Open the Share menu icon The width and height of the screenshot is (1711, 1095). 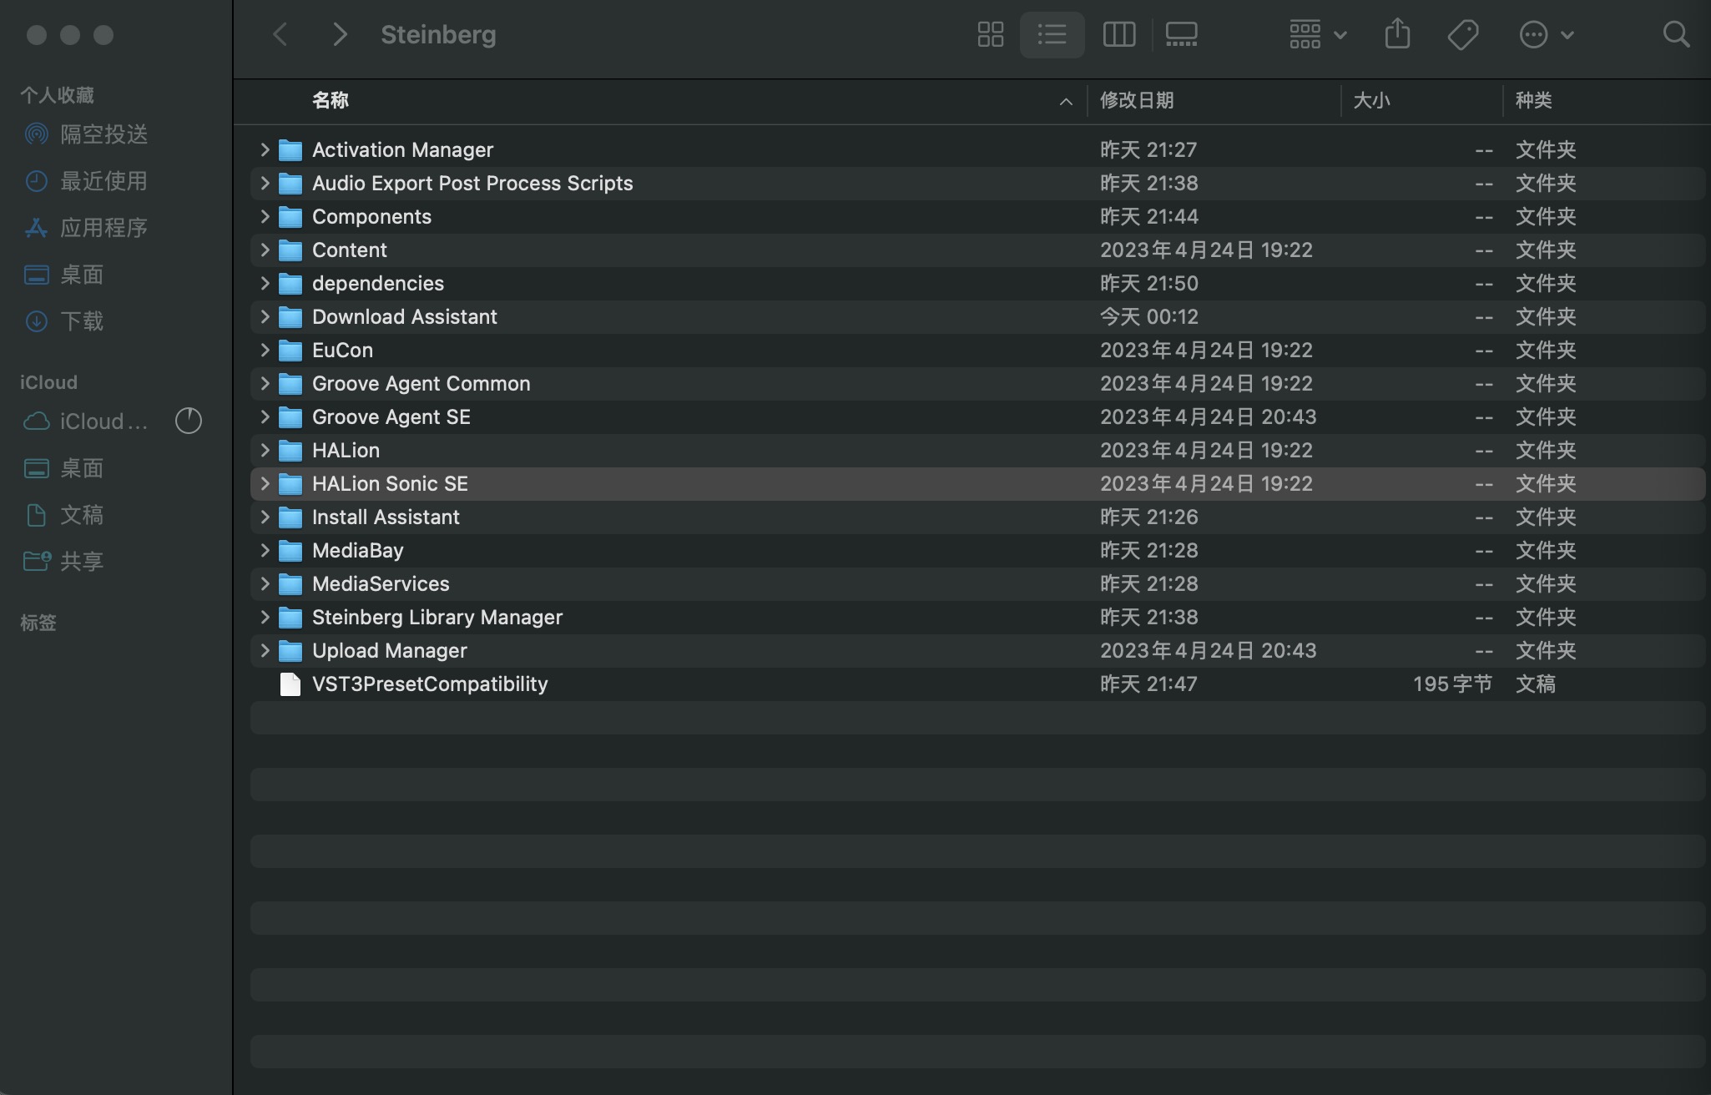tap(1396, 34)
